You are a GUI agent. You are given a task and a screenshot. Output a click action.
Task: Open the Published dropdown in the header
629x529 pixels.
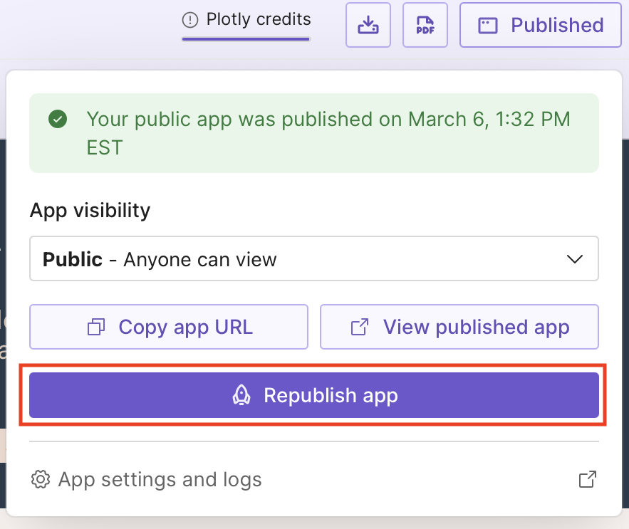(540, 25)
